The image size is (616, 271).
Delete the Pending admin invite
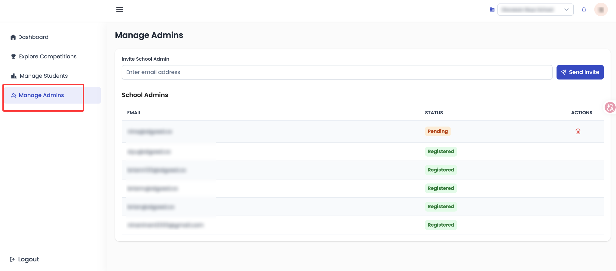coord(578,131)
